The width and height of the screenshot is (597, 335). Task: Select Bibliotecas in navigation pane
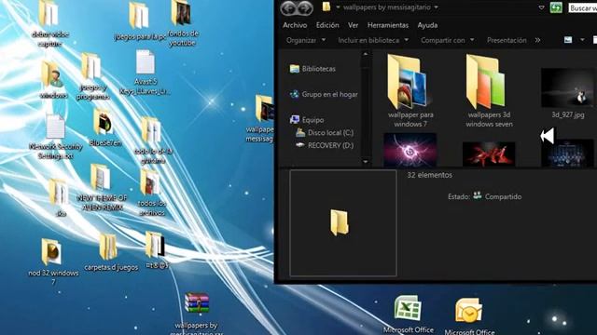312,69
